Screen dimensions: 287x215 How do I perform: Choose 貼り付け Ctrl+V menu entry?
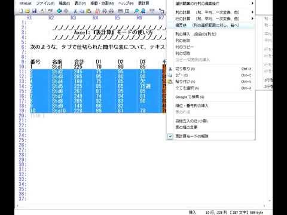coord(210,82)
